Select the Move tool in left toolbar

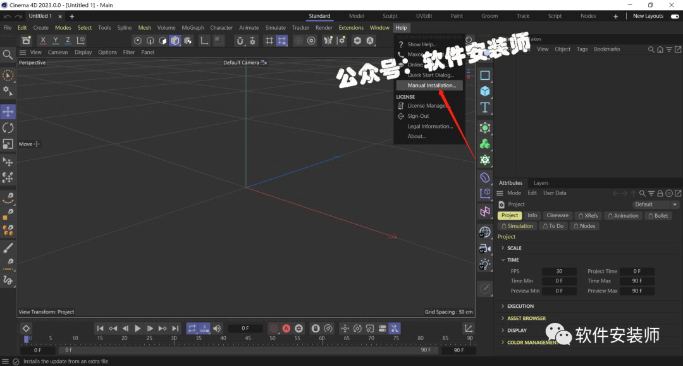[x=8, y=111]
